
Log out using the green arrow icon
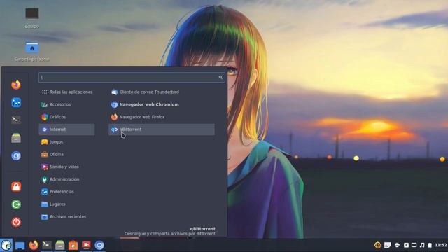tap(16, 204)
